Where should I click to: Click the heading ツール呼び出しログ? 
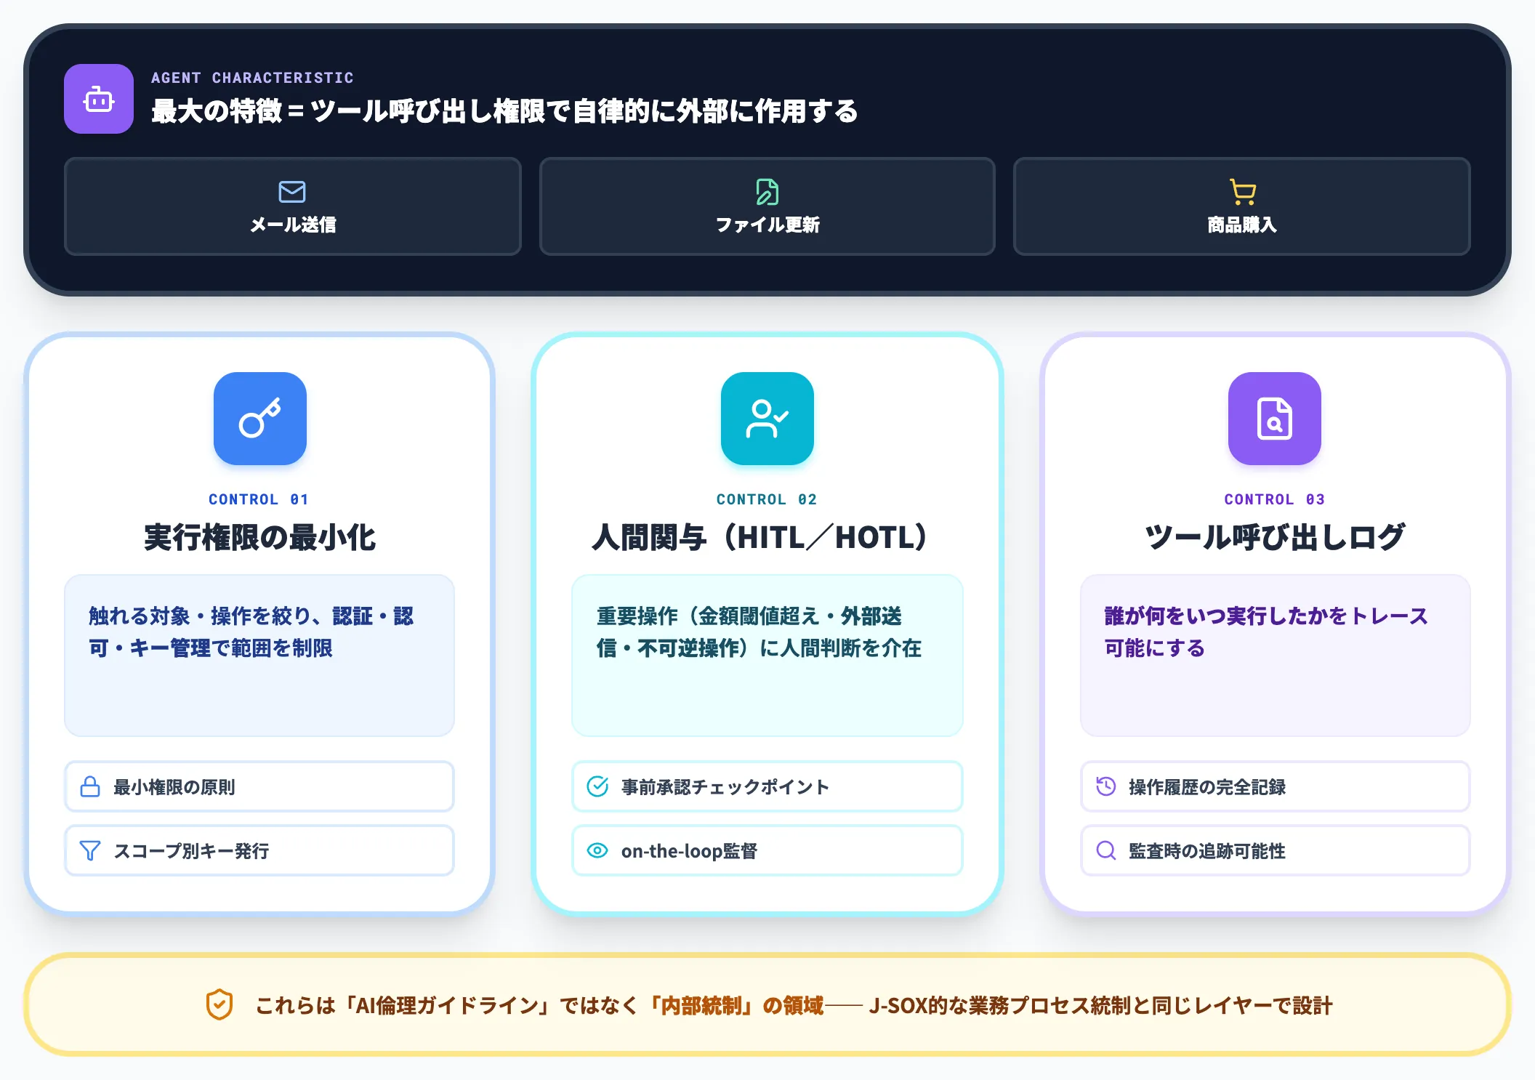(1275, 538)
